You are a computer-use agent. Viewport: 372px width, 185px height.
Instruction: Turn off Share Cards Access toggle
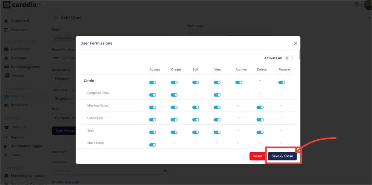(153, 145)
